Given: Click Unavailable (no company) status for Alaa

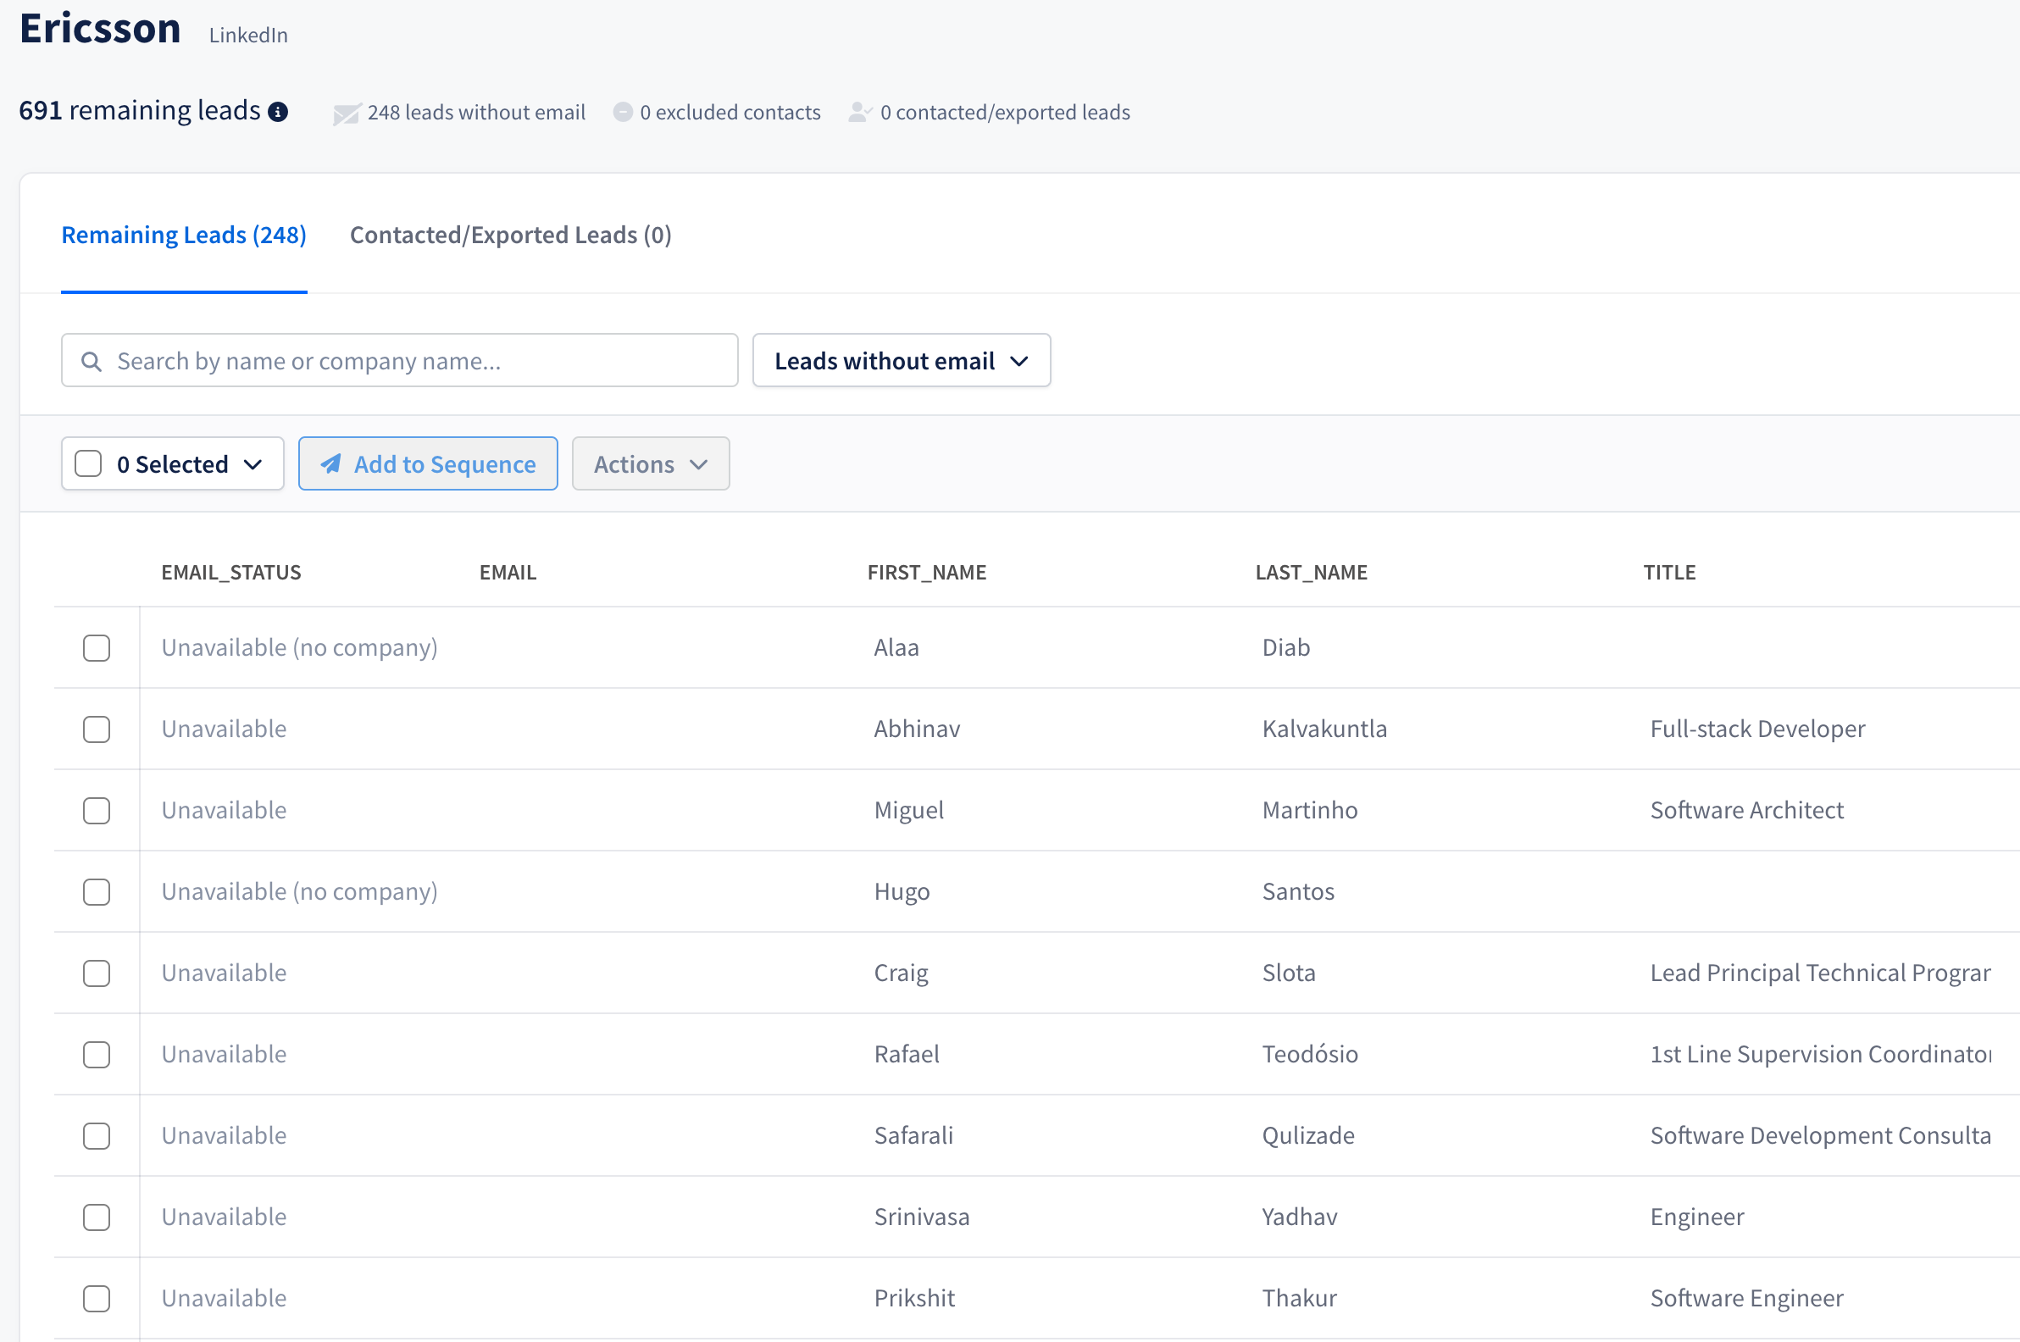Looking at the screenshot, I should (300, 648).
